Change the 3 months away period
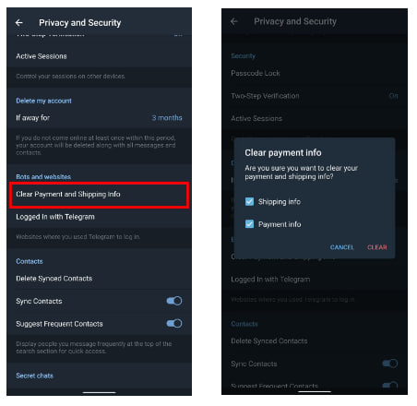This screenshot has width=417, height=406. coord(167,118)
